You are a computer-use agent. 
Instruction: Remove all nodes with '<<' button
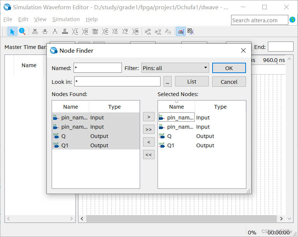(x=149, y=155)
